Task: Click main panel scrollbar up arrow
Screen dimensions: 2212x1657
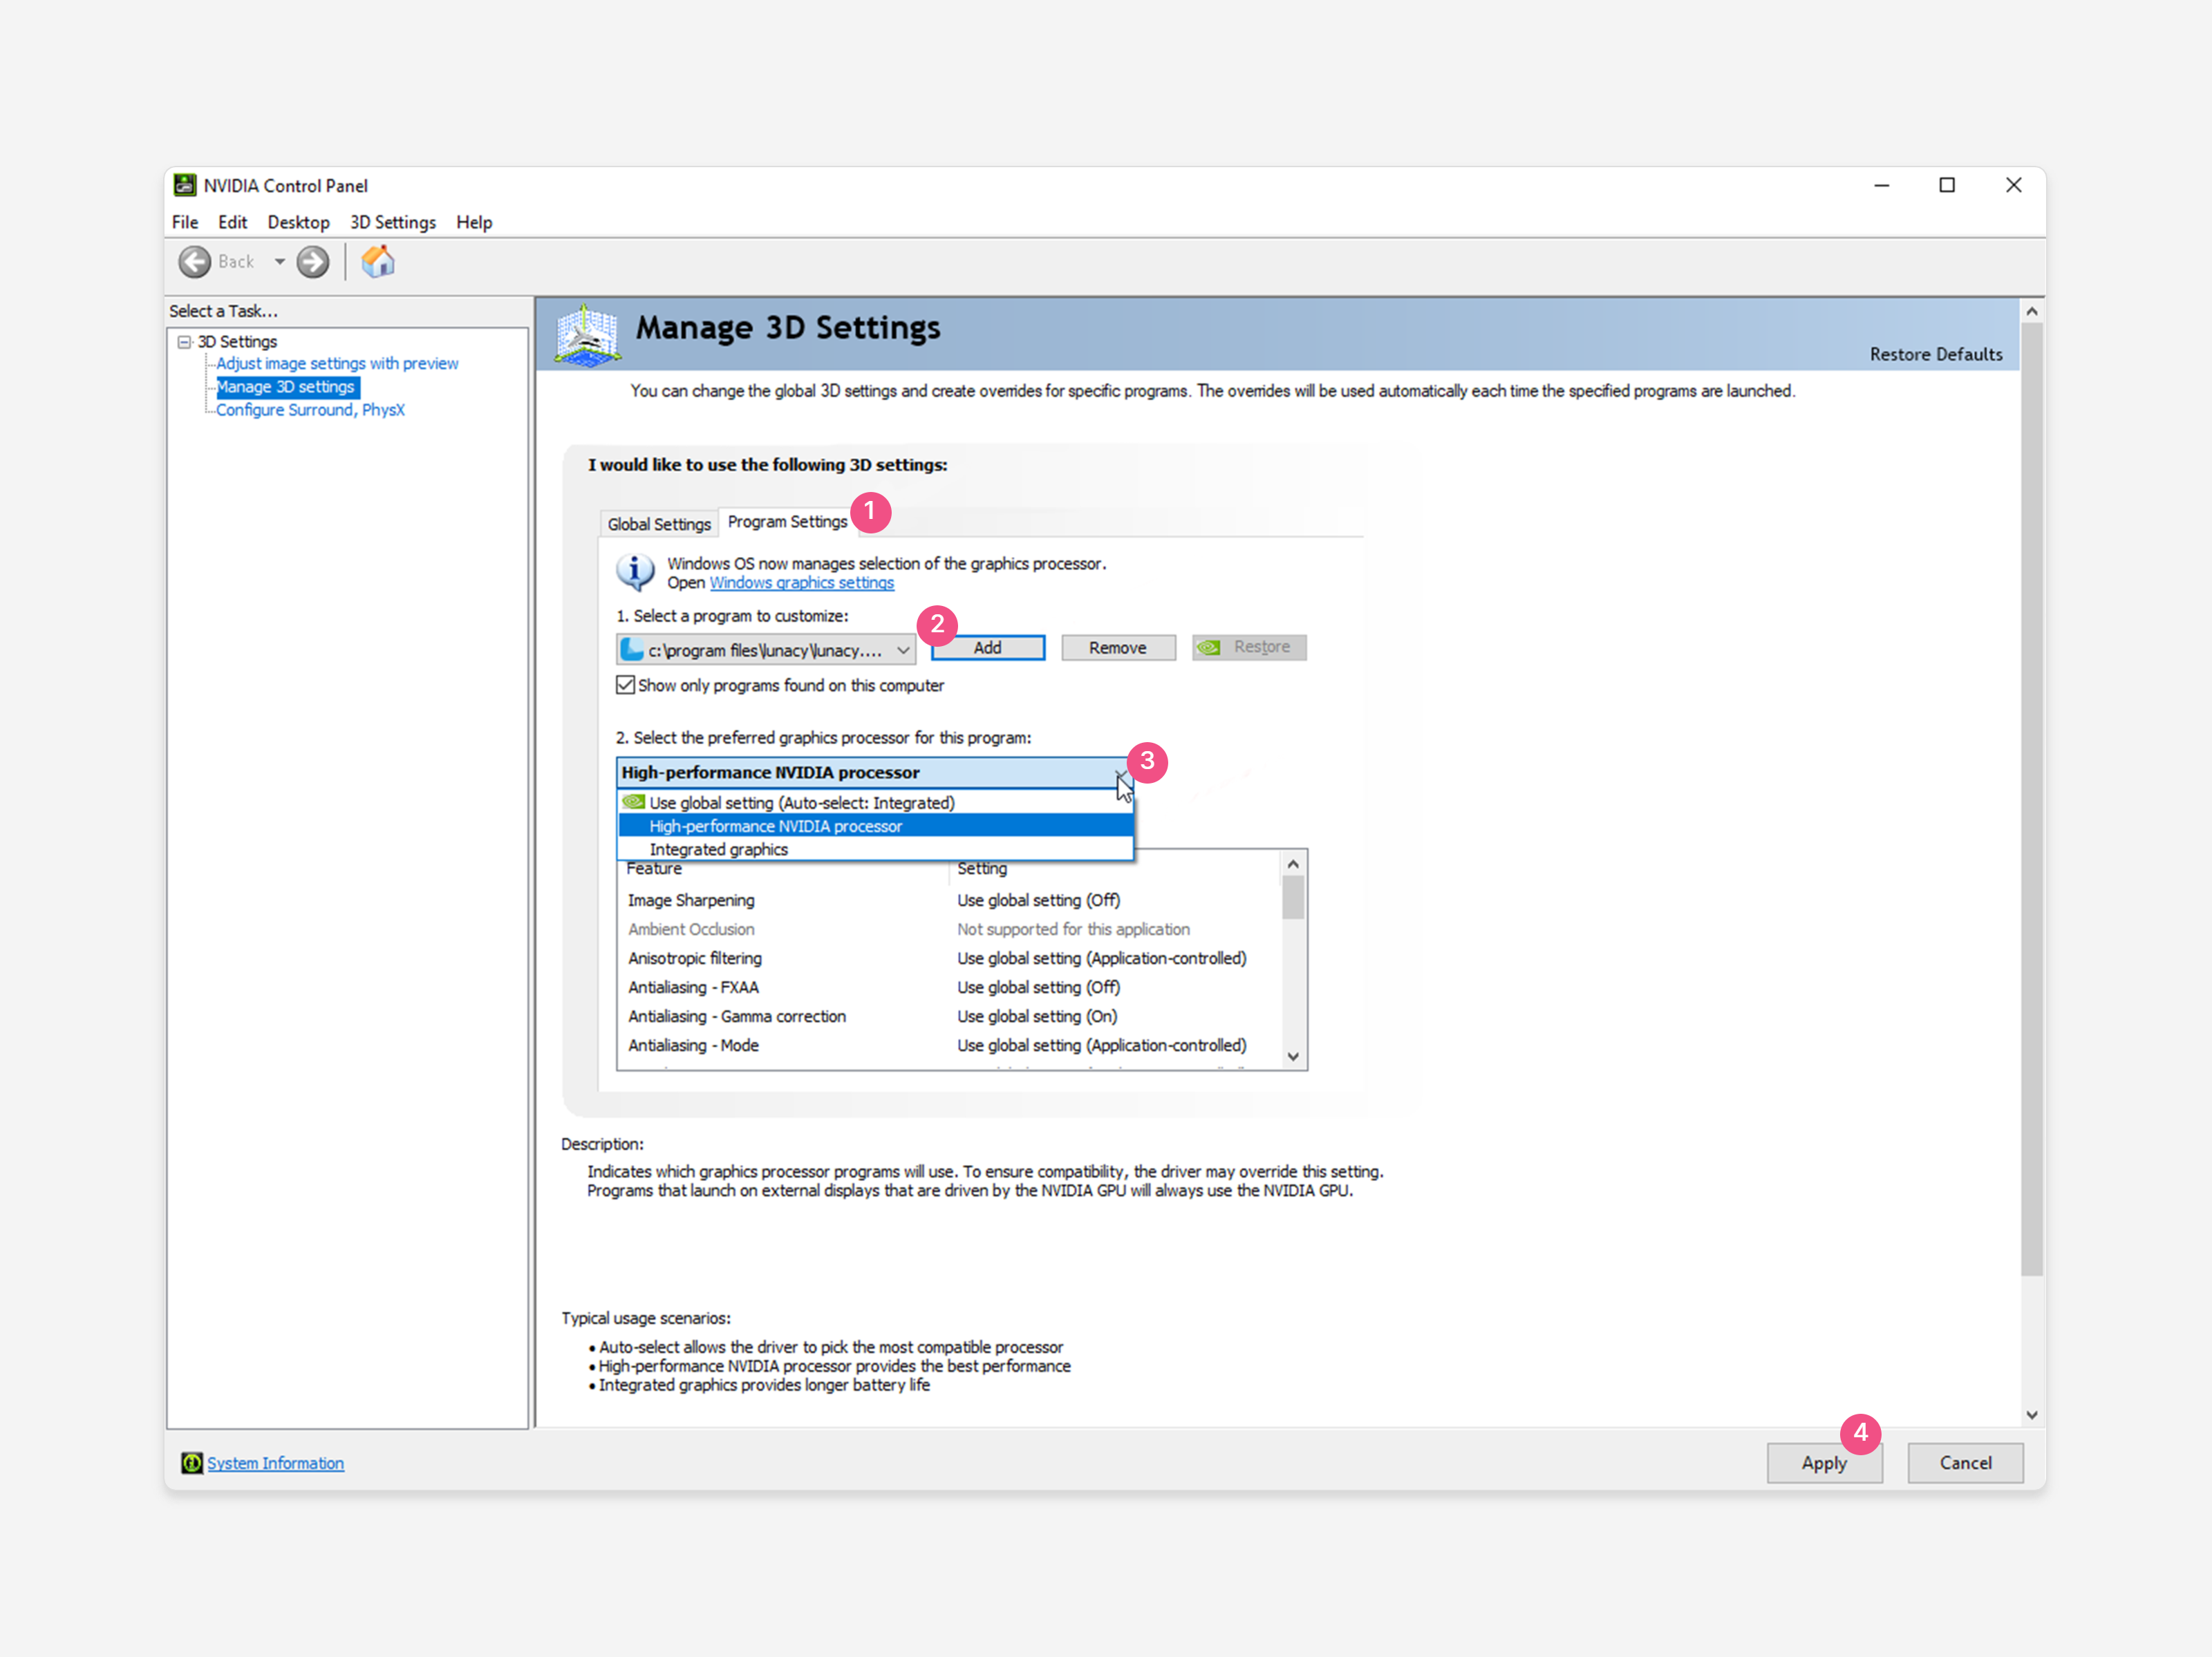Action: click(2032, 312)
